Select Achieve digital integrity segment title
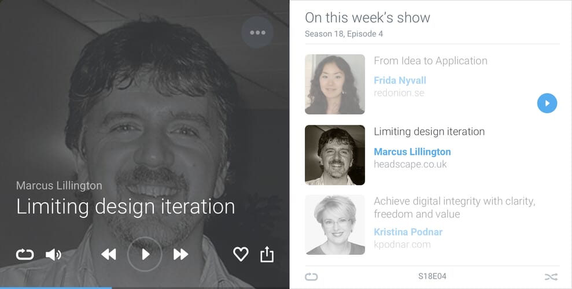572x289 pixels. (x=455, y=208)
